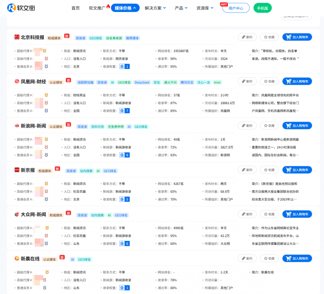Favorite 新浪网-新闻 with 收藏
Screen dimensions: 324x294
269,126
